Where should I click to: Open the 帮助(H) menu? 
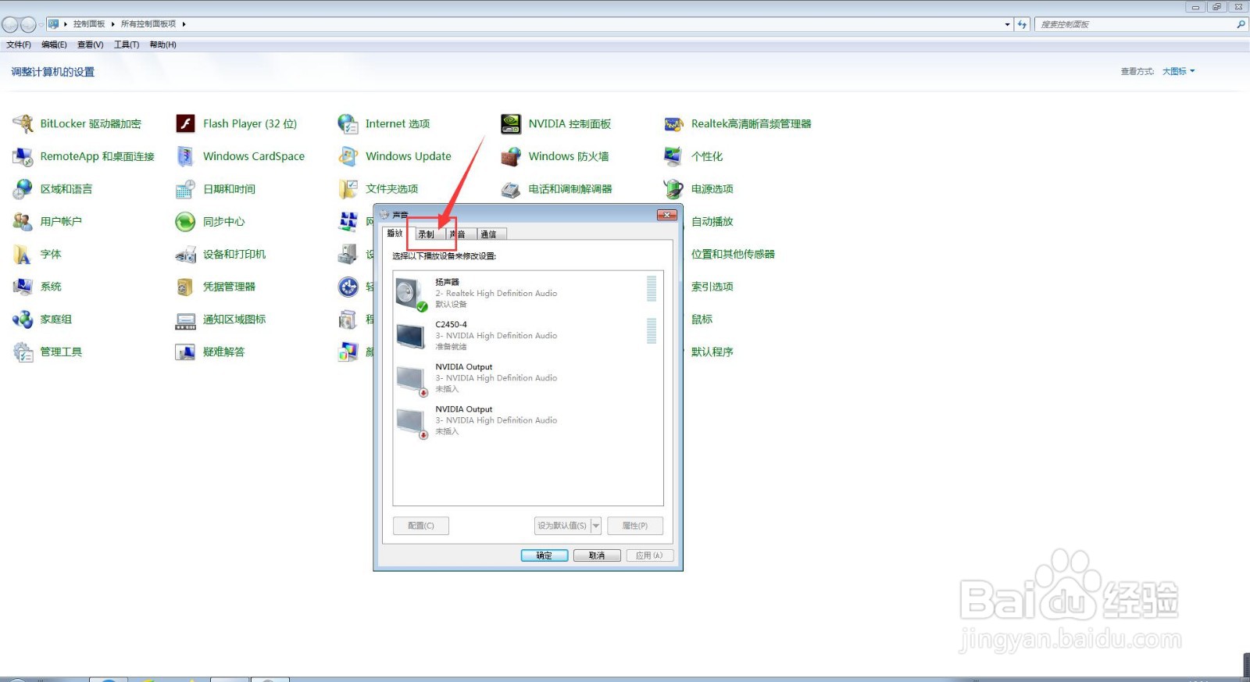(x=162, y=45)
